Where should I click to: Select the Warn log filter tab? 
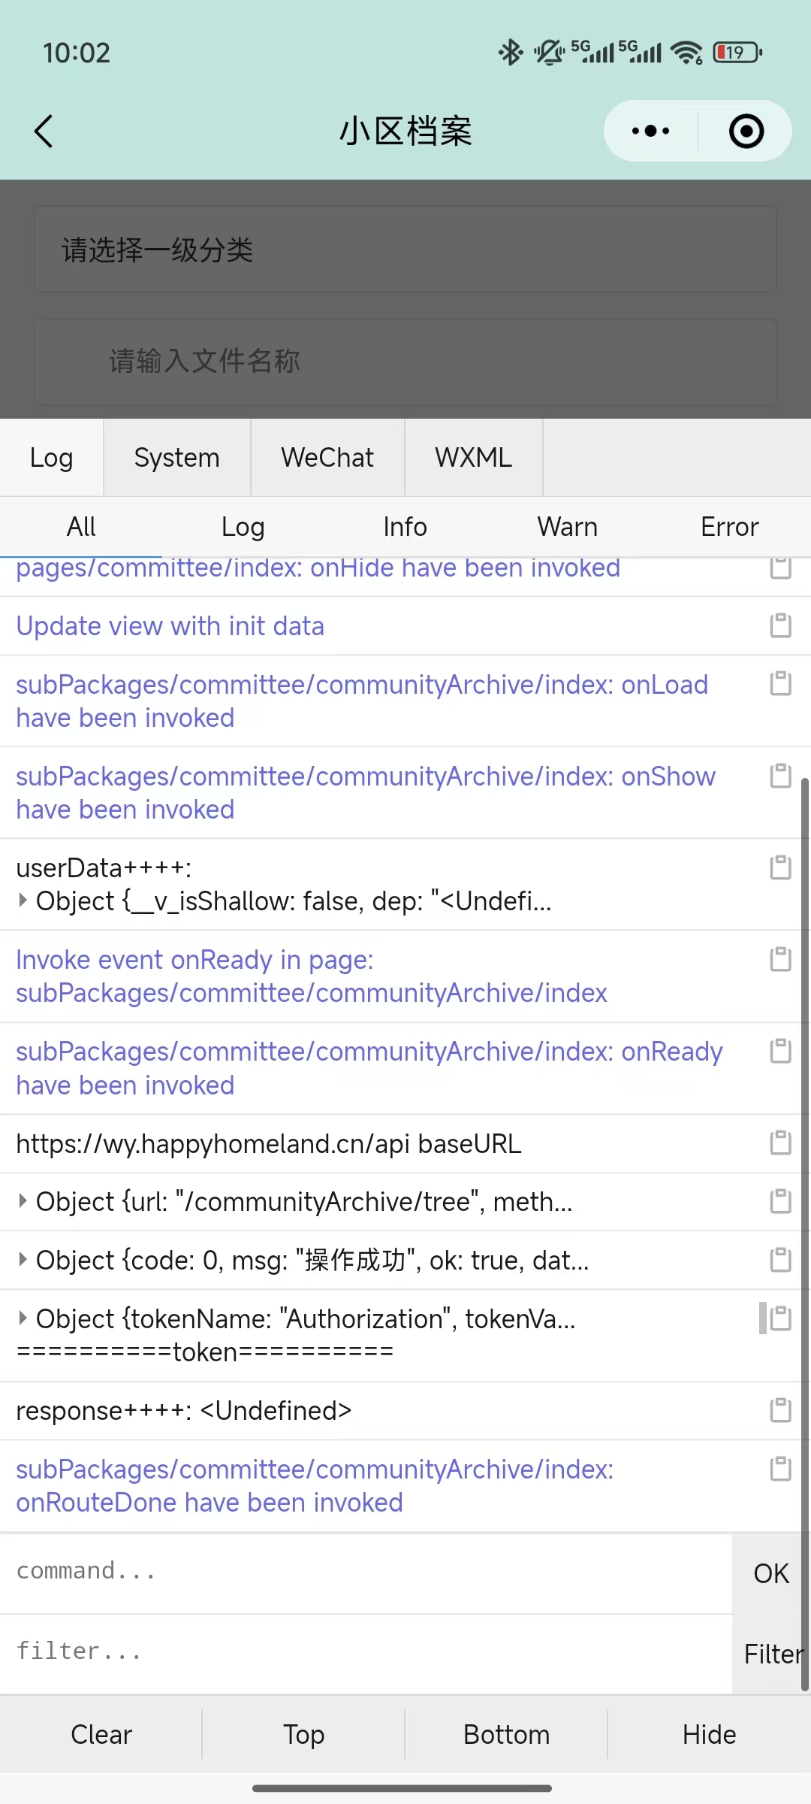[567, 526]
